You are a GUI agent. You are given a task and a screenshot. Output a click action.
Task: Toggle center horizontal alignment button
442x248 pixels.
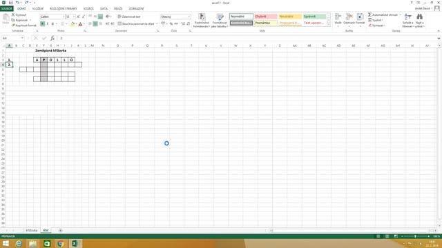[95, 24]
